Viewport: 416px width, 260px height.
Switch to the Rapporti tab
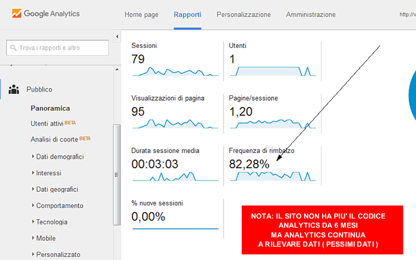pyautogui.click(x=187, y=14)
